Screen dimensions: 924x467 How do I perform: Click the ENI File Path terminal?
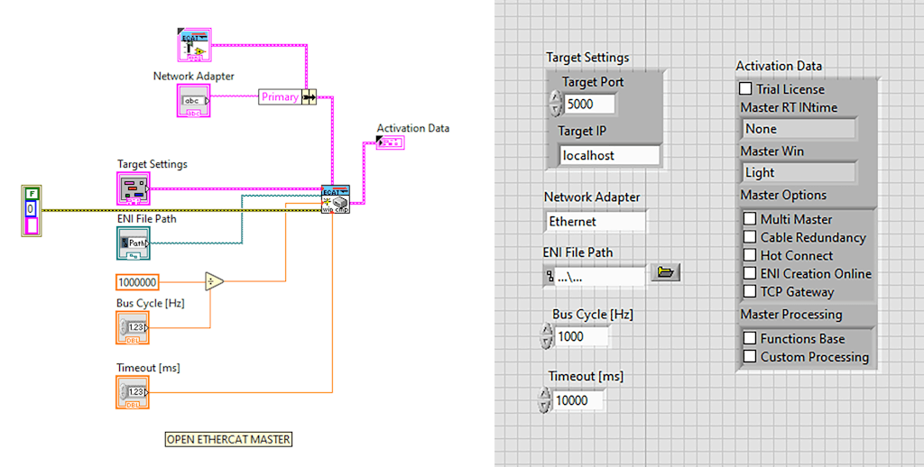pyautogui.click(x=134, y=243)
